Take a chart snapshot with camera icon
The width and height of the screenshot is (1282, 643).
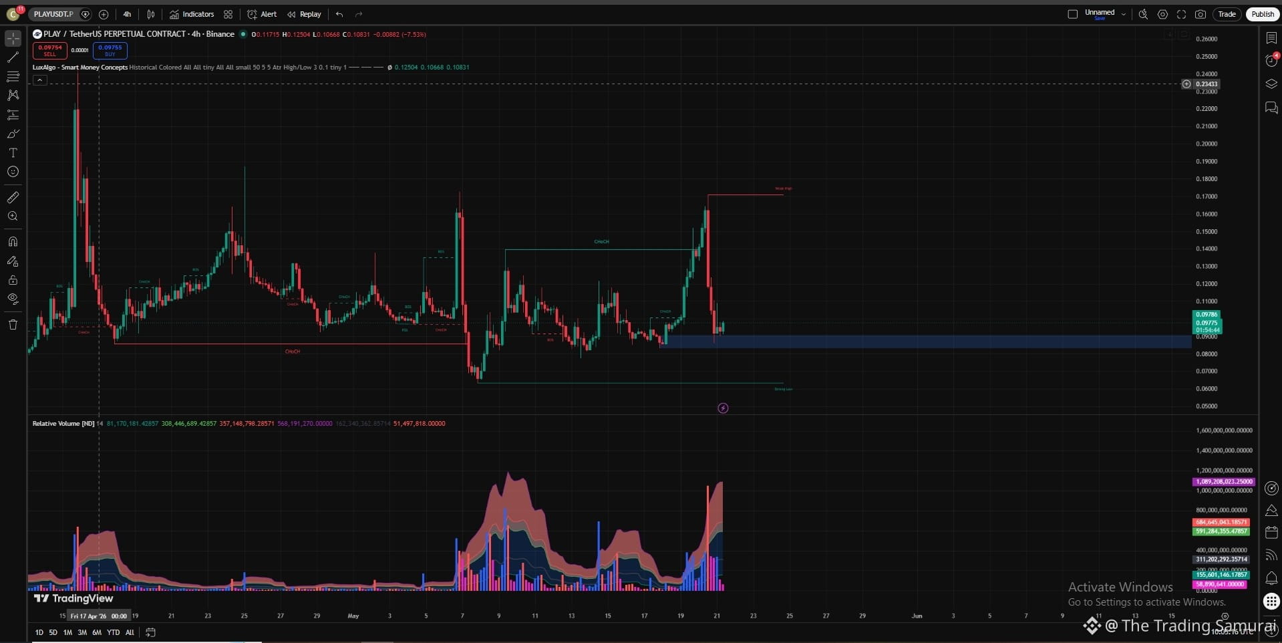pyautogui.click(x=1200, y=14)
